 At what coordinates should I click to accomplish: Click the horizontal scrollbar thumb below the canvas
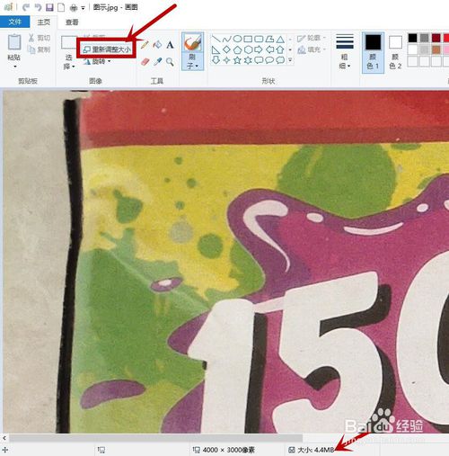coord(155,438)
